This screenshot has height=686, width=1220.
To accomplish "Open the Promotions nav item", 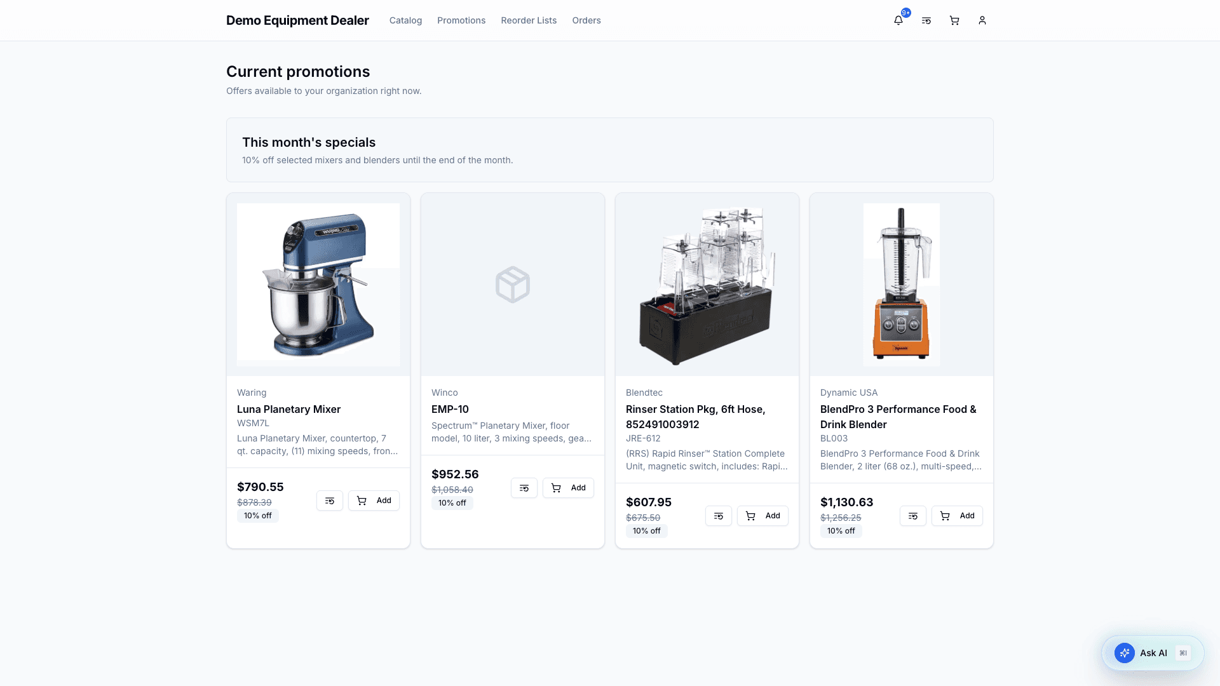I will click(461, 20).
